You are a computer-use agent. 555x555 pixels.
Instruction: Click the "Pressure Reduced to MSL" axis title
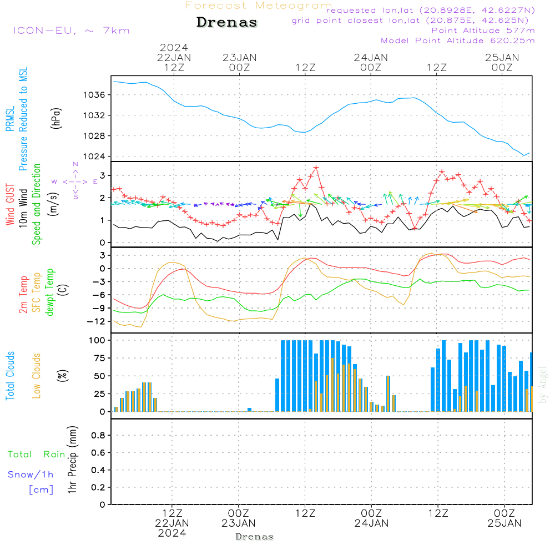pyautogui.click(x=23, y=119)
